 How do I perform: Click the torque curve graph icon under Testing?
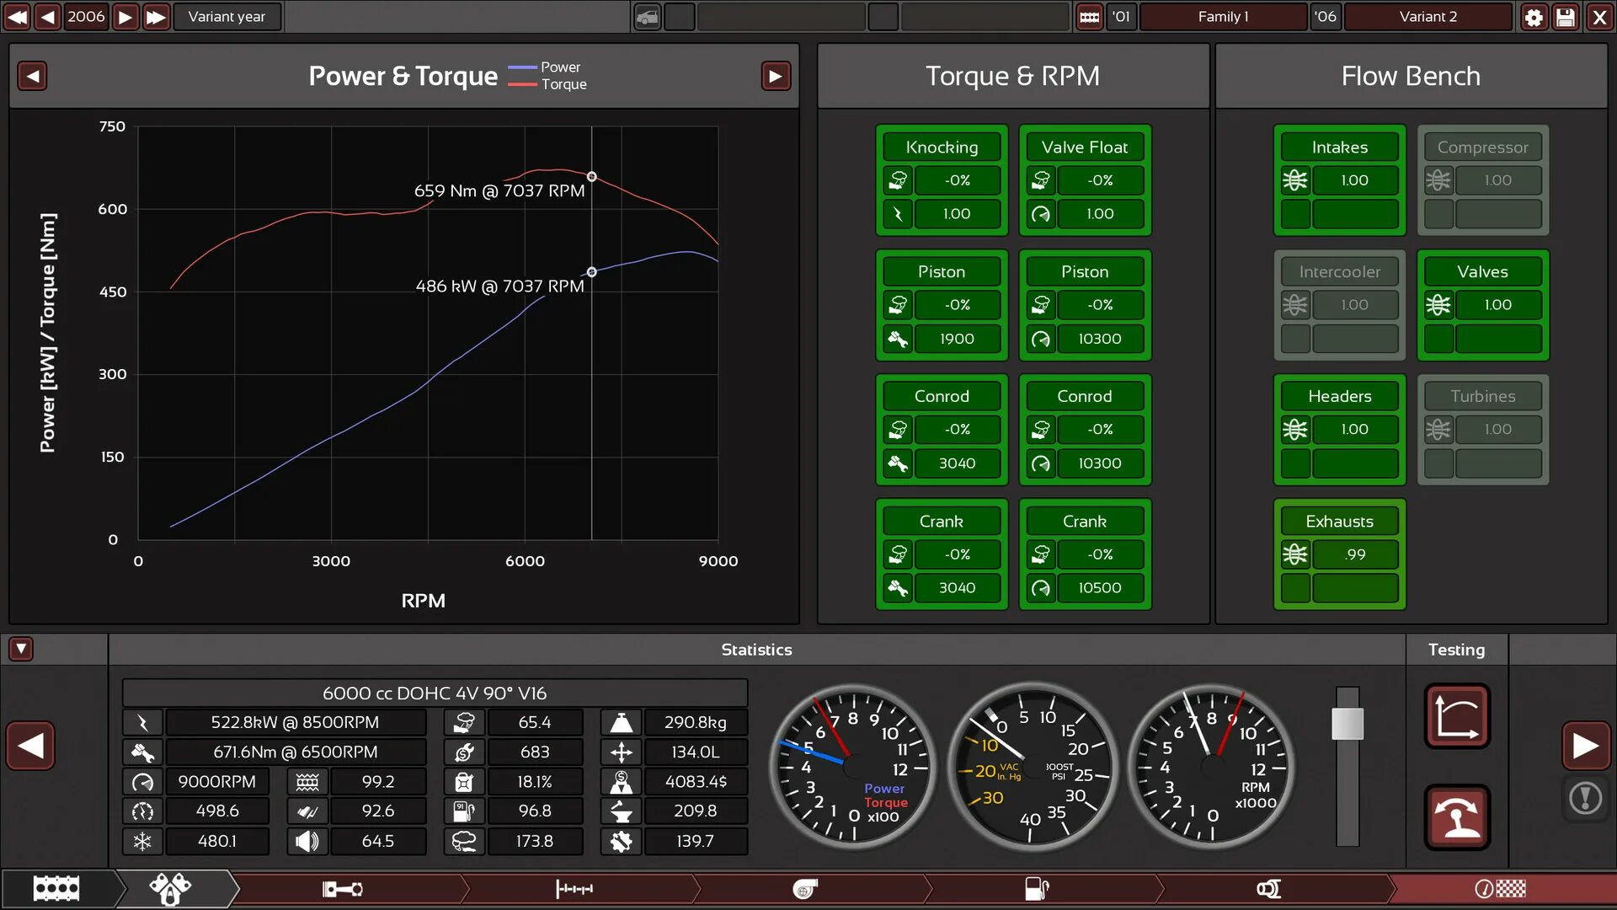(1458, 715)
